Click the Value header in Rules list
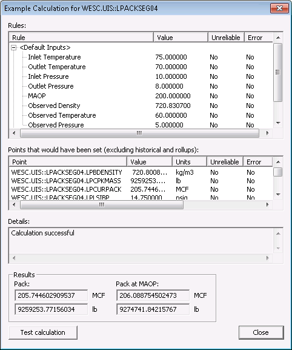292x350 pixels. click(181, 37)
